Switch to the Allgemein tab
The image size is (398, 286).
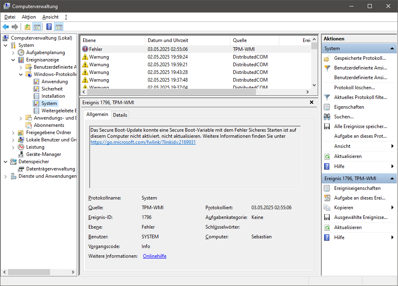click(x=97, y=114)
